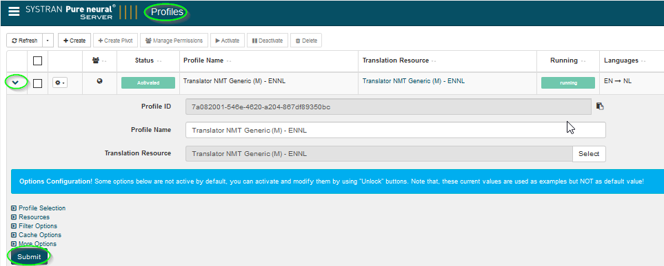Image resolution: width=664 pixels, height=266 pixels.
Task: Sort by Languages column
Action: pos(625,60)
